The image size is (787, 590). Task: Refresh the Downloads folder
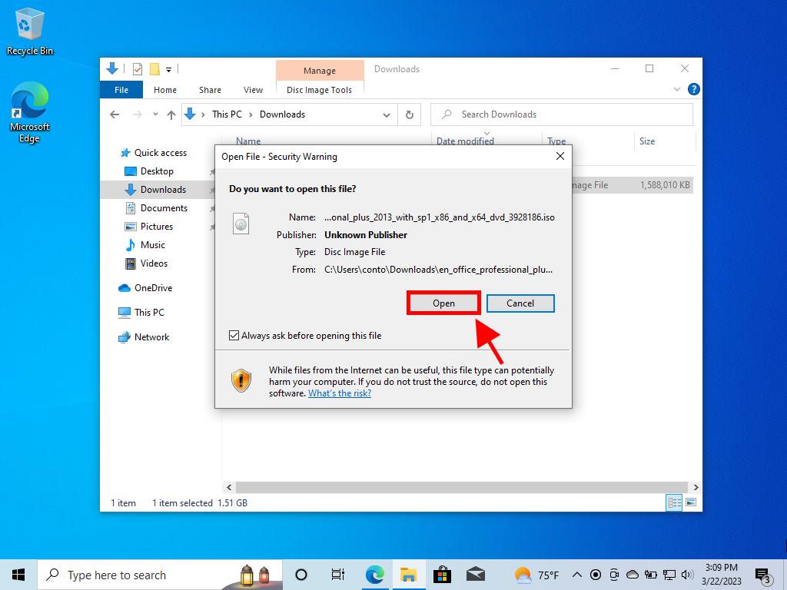410,115
